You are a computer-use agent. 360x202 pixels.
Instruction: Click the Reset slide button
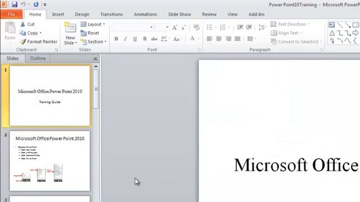click(x=90, y=33)
